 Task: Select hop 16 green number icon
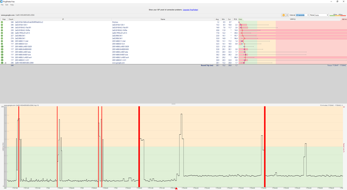tap(2, 63)
